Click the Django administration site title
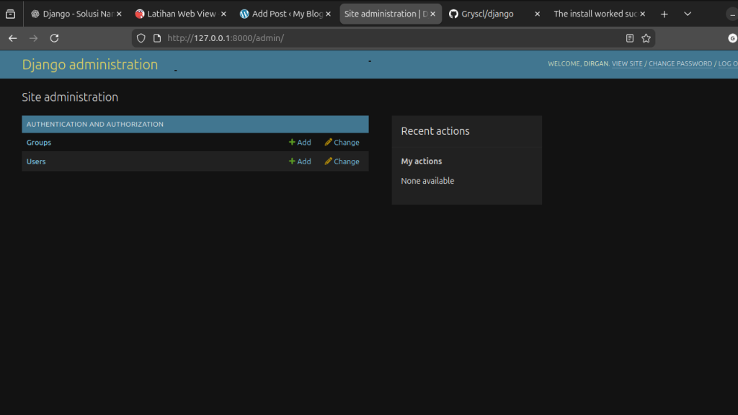The width and height of the screenshot is (738, 415). tap(90, 65)
